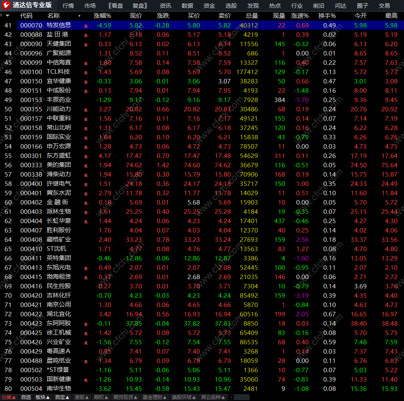Open the 行情 menu
The width and height of the screenshot is (404, 401).
point(68,6)
